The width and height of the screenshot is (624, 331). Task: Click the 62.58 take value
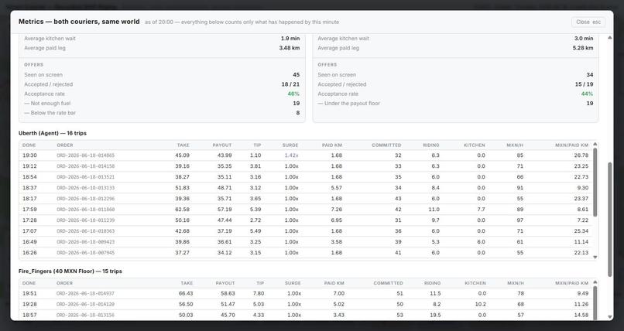[x=182, y=210]
